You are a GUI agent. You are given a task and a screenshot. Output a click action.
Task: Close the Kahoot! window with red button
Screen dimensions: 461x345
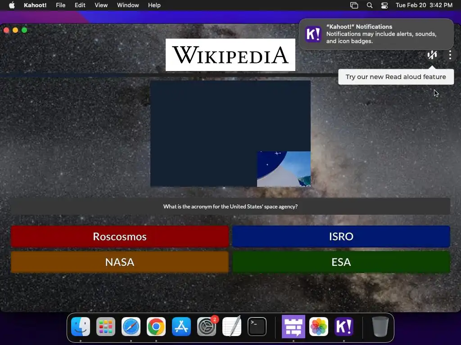pos(6,30)
